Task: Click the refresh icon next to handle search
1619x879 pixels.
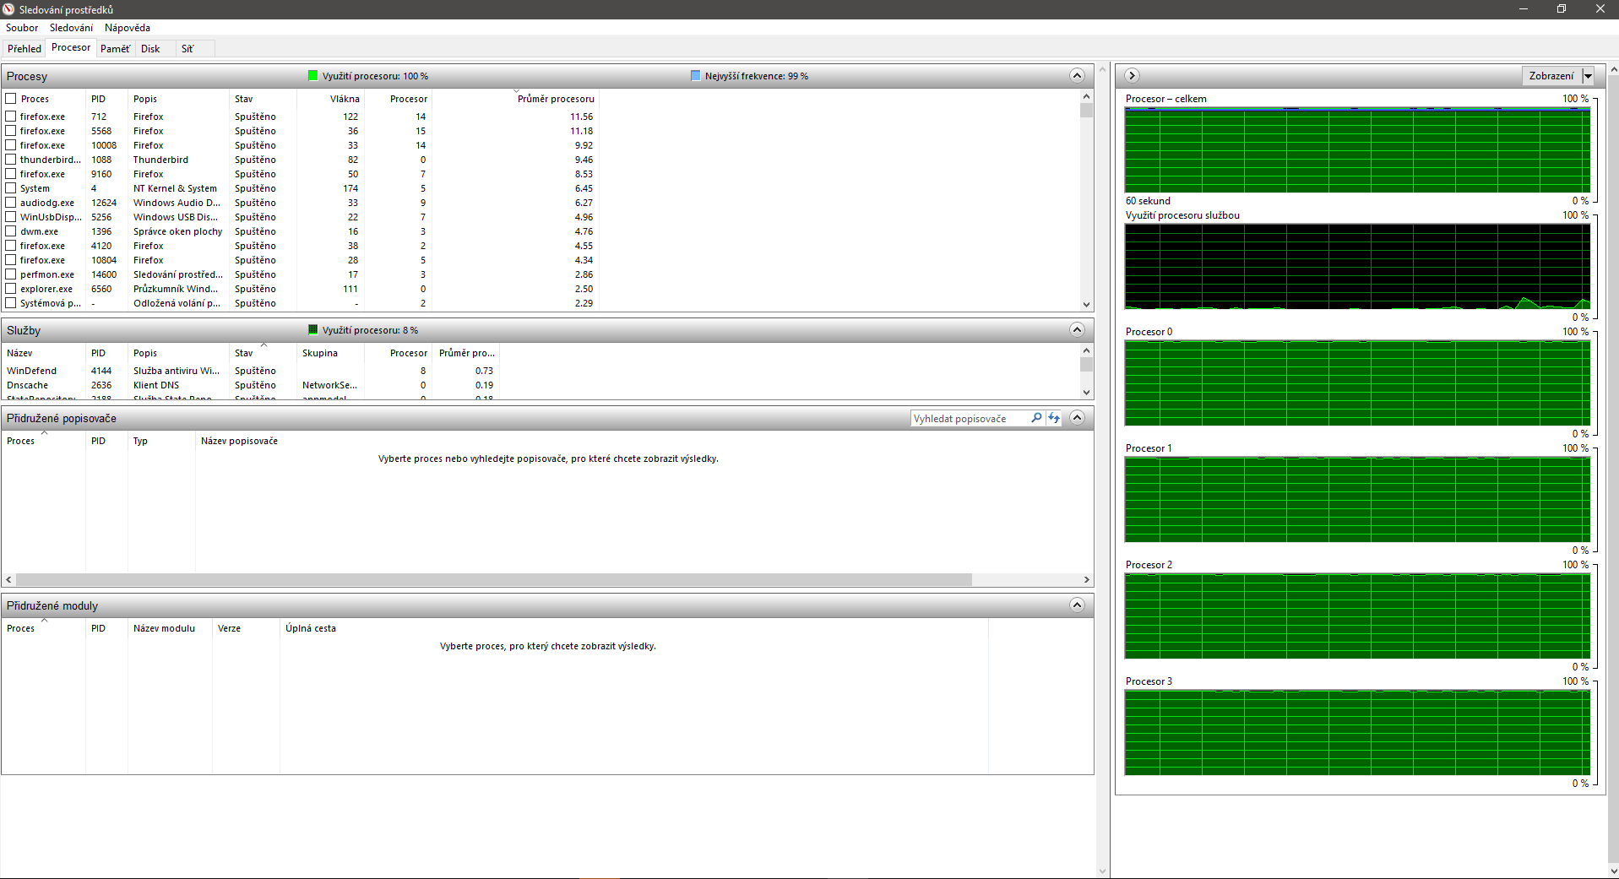Action: coord(1054,418)
